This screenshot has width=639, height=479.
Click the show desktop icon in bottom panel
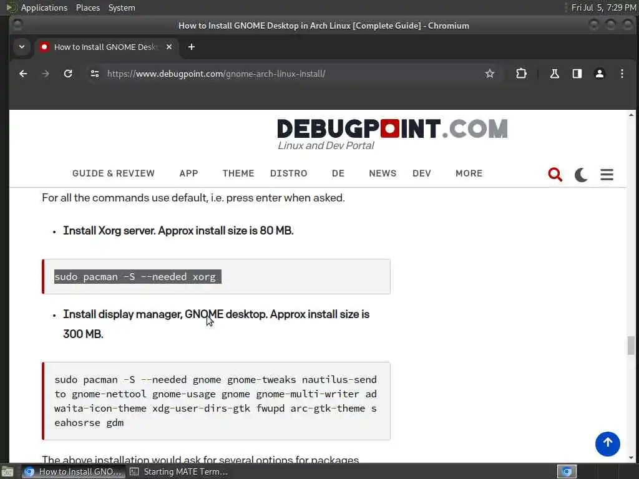(7, 472)
